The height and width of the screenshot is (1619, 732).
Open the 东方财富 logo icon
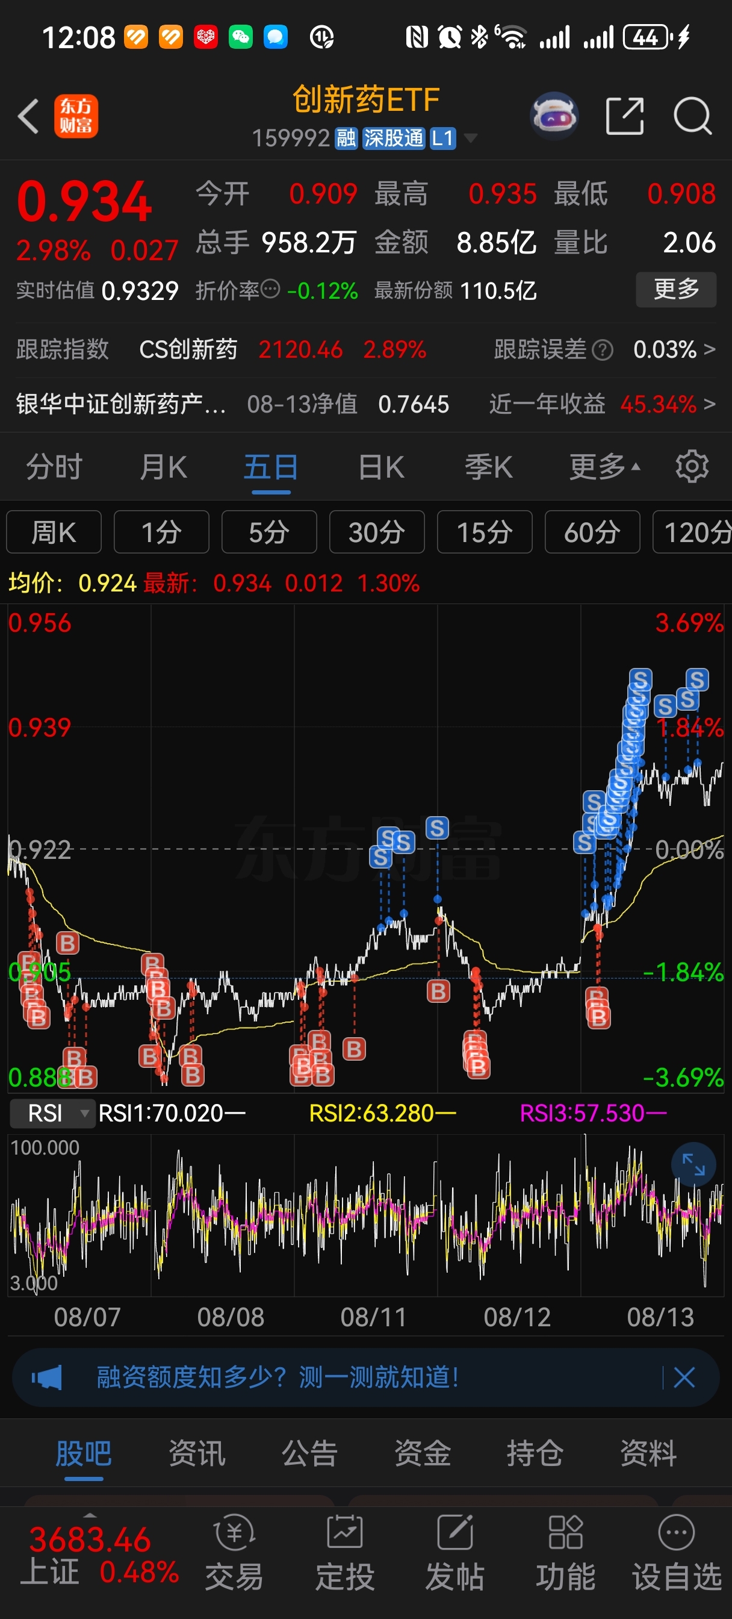[76, 116]
